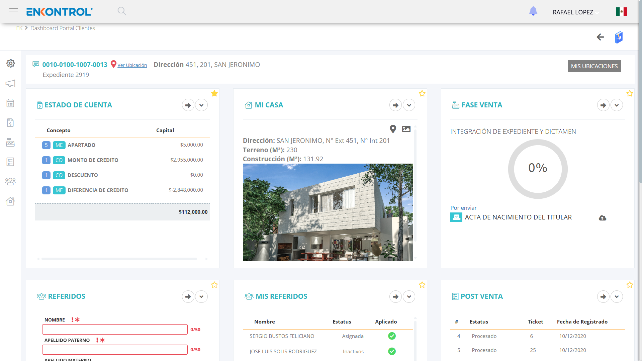Favorite the Referidos card star
This screenshot has height=361, width=642.
point(214,285)
